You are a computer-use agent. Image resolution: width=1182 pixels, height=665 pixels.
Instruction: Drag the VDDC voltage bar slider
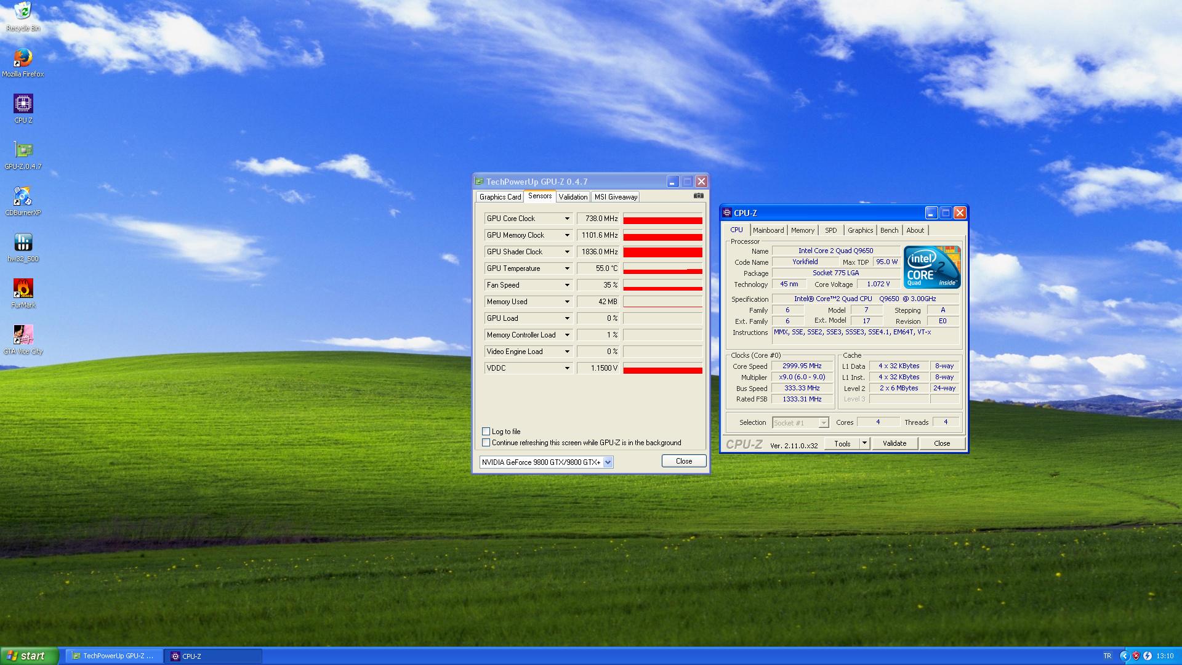(663, 368)
